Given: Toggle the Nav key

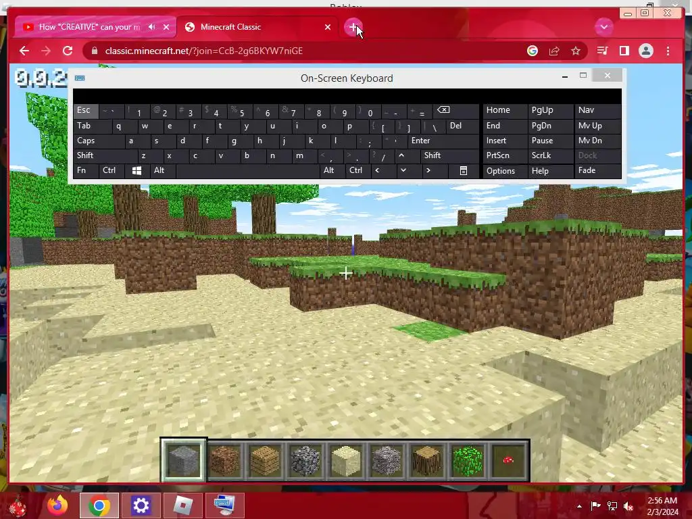Looking at the screenshot, I should 597,110.
